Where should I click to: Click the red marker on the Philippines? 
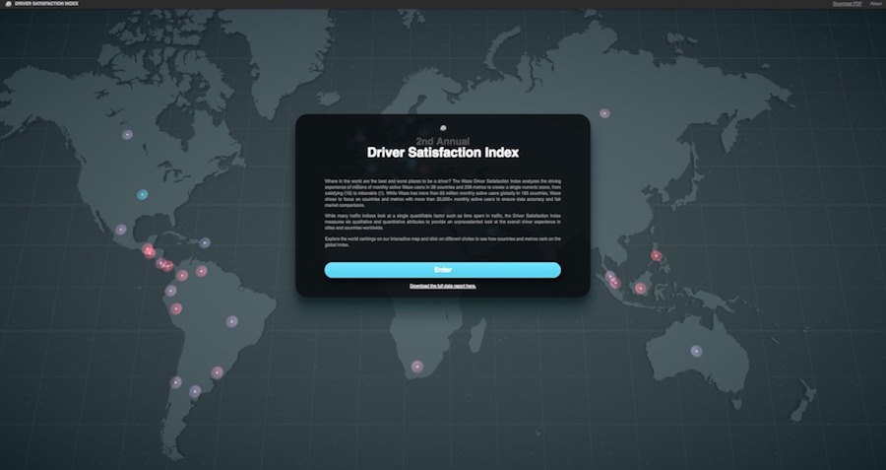657,256
